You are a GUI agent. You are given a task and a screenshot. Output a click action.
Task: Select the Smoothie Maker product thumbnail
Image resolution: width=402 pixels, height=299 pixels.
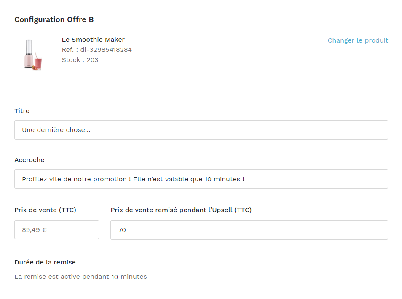click(x=33, y=55)
